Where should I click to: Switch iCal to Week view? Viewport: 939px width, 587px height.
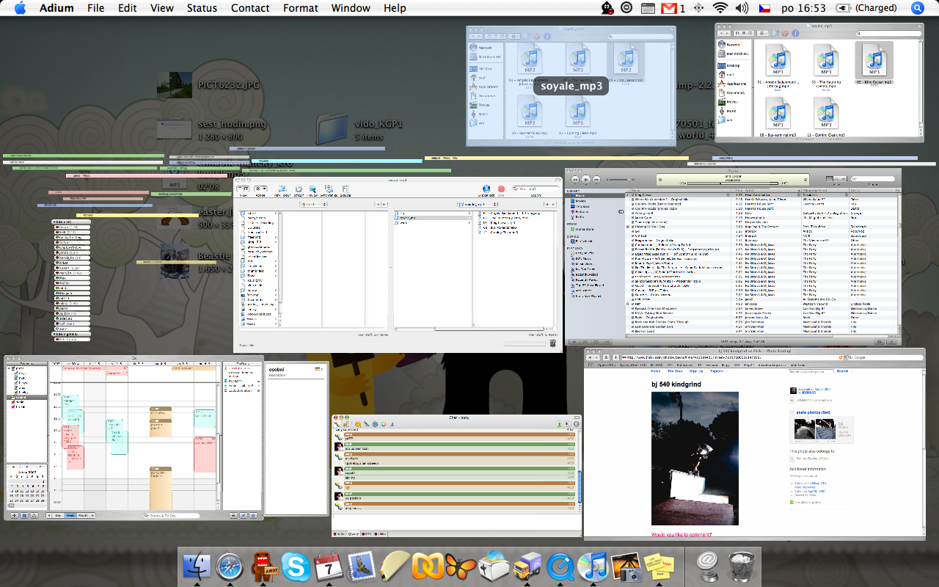(x=70, y=516)
